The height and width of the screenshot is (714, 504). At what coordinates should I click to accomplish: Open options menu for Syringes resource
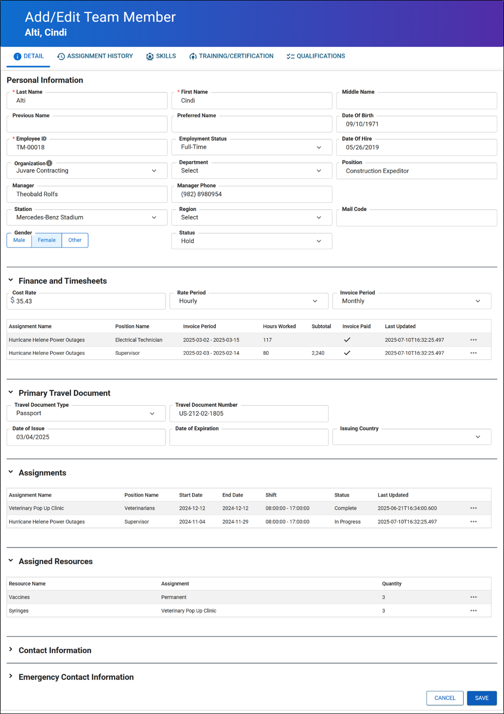coord(473,611)
